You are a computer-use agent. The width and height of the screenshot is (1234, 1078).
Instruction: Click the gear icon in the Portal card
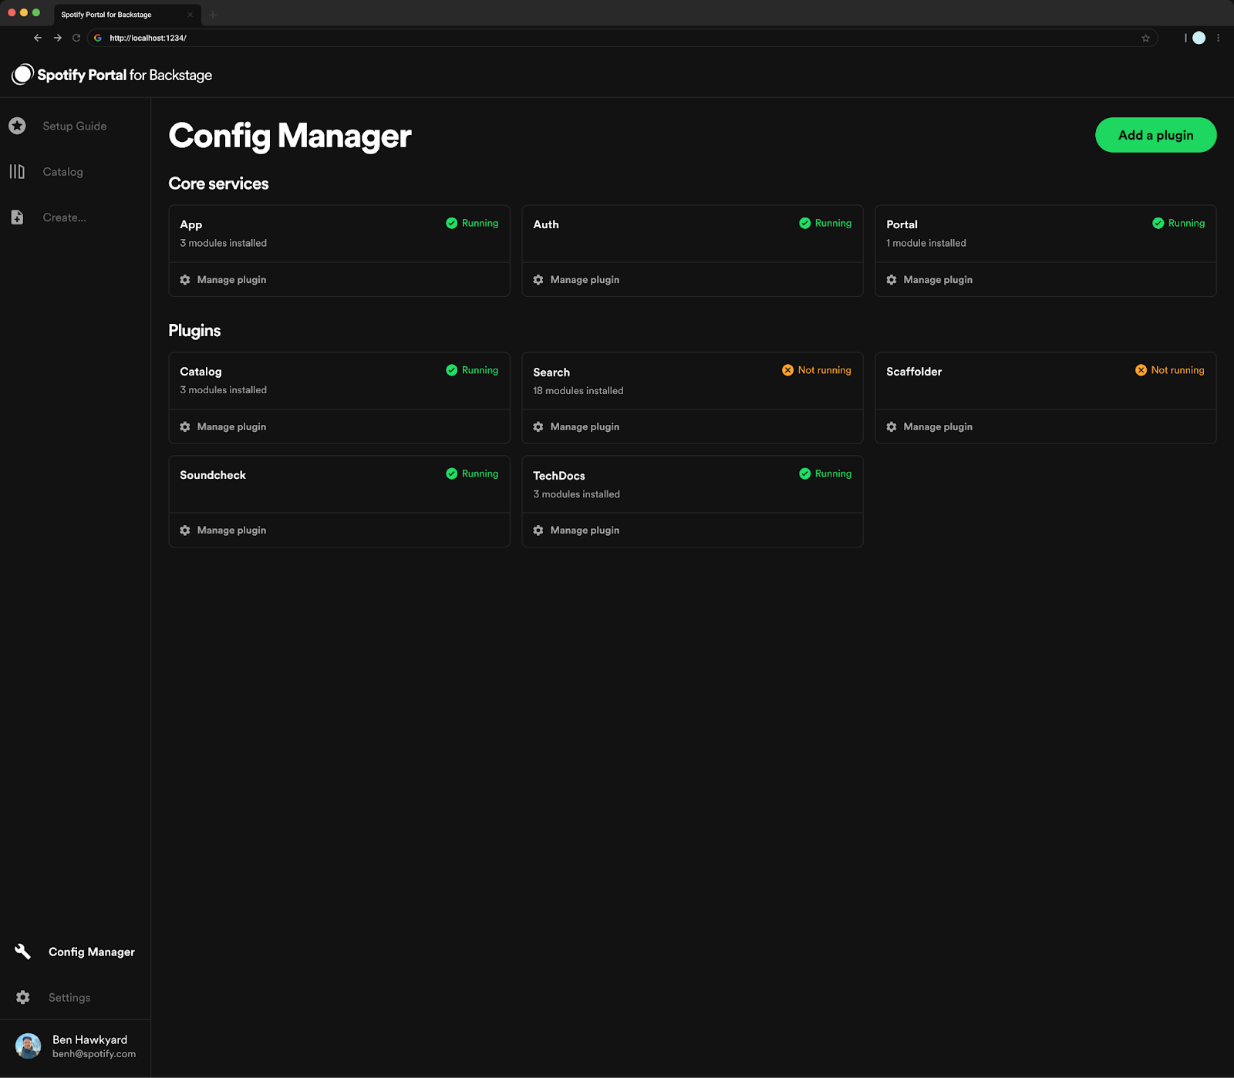(x=892, y=280)
